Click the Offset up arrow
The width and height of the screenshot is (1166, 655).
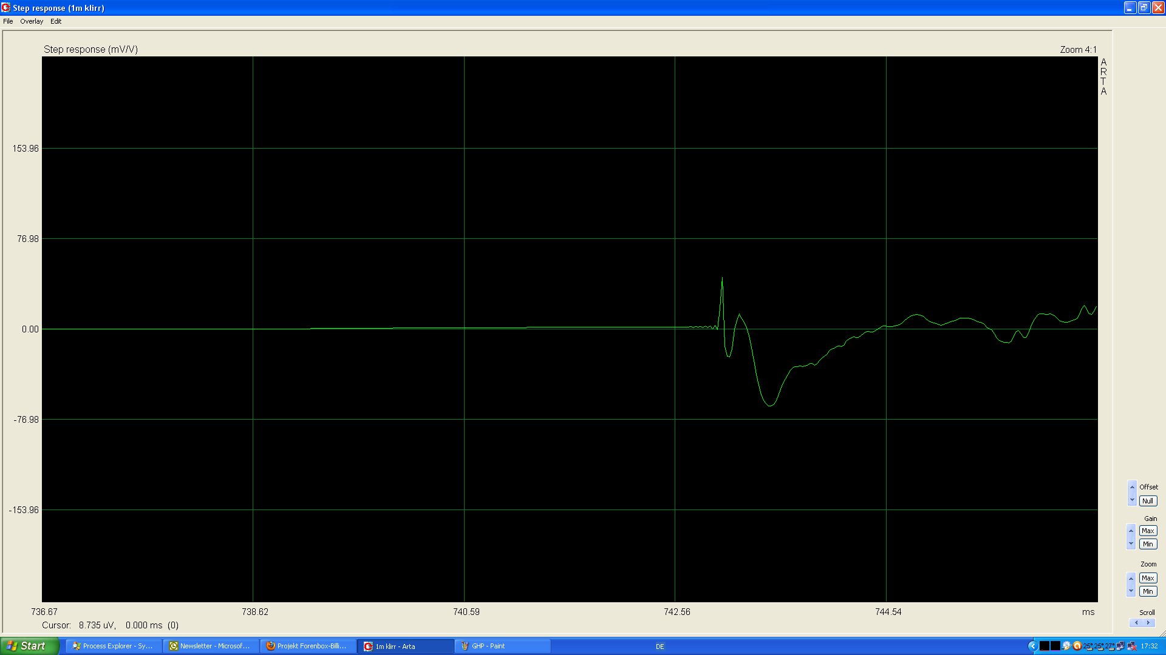[x=1132, y=487]
